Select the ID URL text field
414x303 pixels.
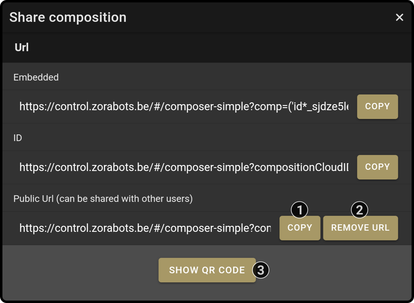point(184,167)
